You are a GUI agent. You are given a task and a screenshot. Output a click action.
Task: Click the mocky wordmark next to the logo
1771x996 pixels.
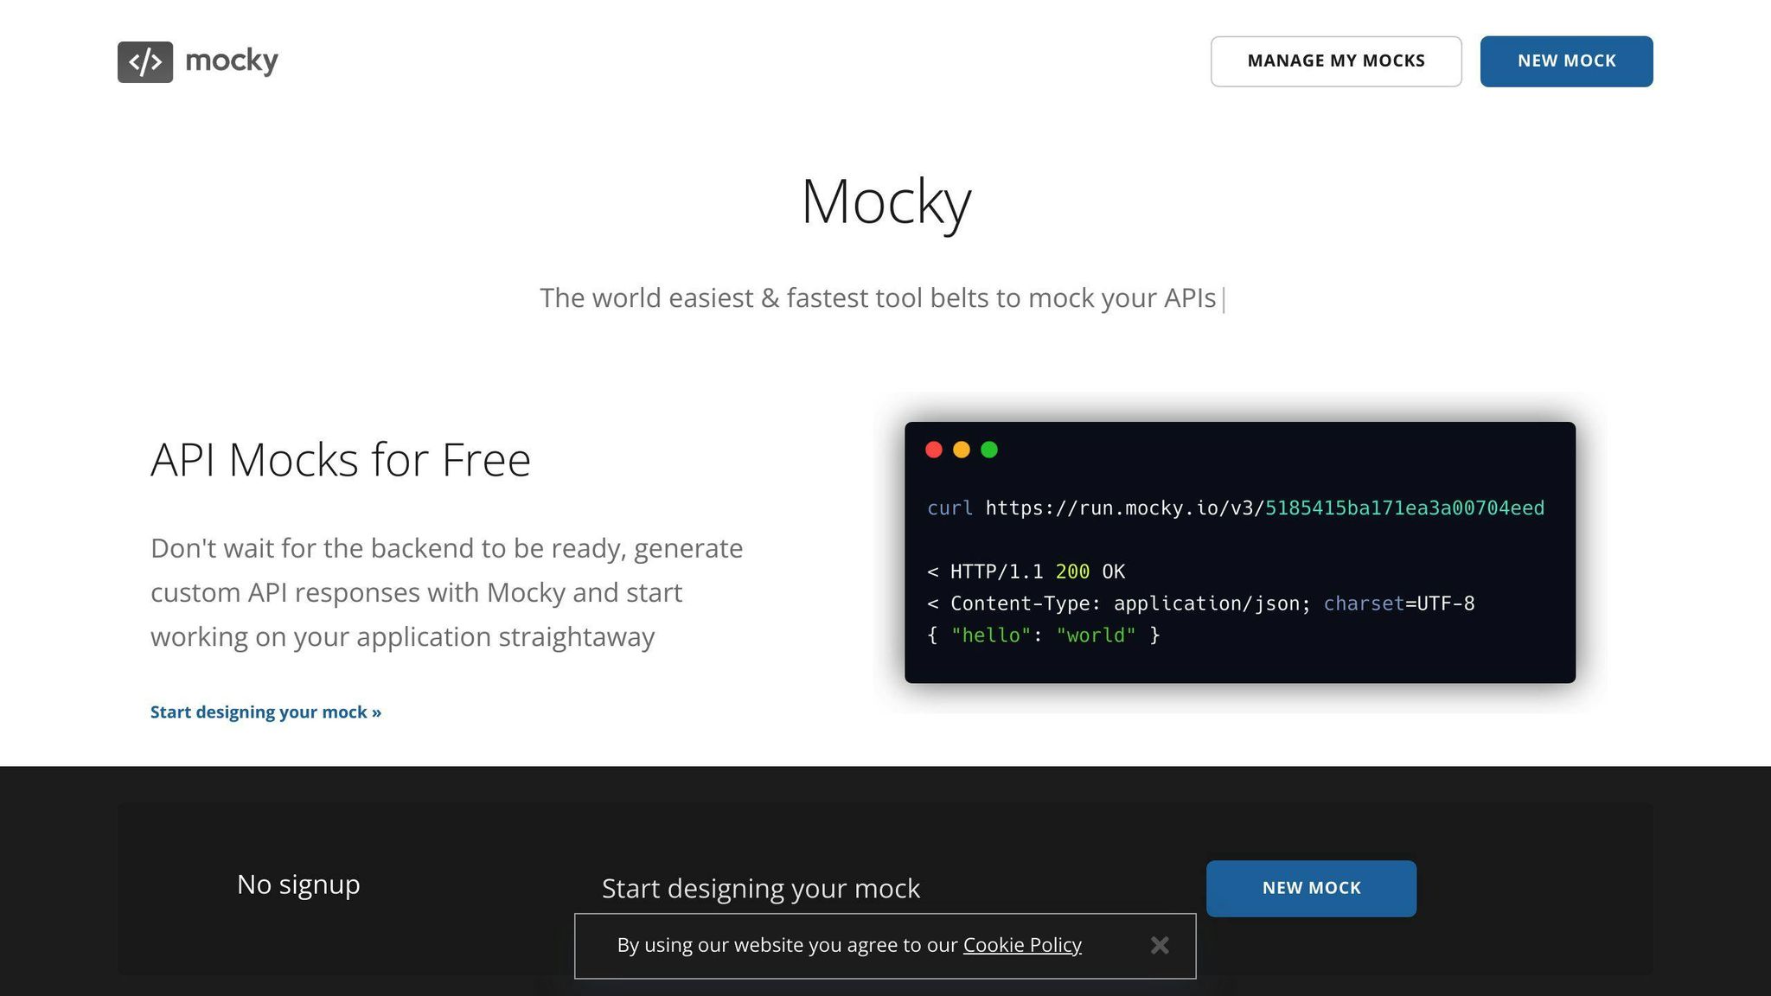[231, 61]
